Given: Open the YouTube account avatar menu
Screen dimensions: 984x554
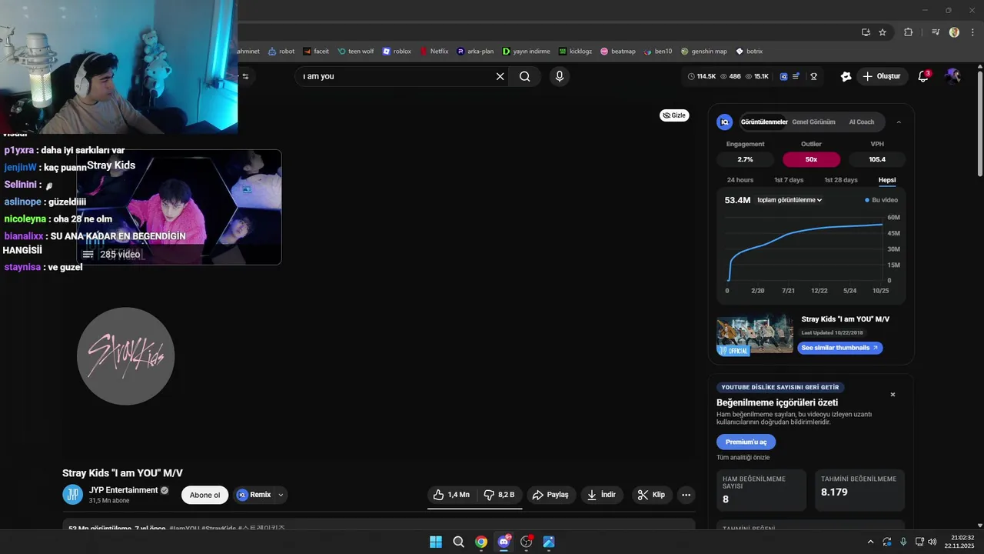Looking at the screenshot, I should (x=952, y=76).
